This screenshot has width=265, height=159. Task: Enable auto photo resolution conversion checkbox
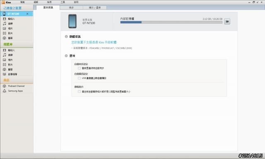(79, 91)
